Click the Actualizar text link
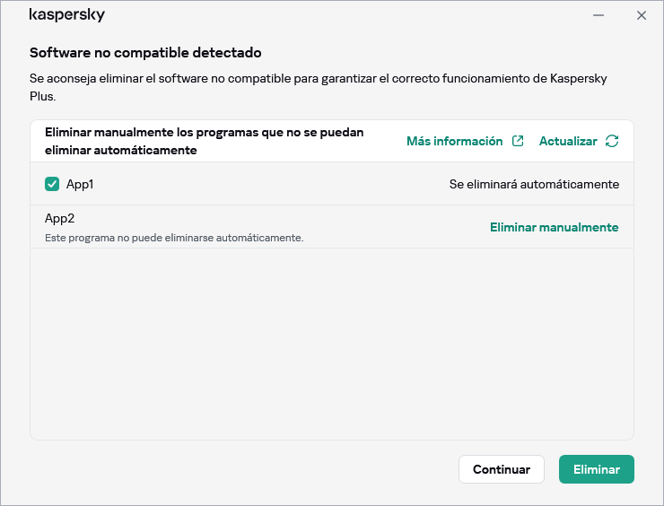 (567, 142)
